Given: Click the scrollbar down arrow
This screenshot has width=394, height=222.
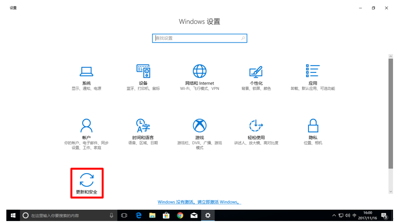Looking at the screenshot, I should (x=391, y=192).
